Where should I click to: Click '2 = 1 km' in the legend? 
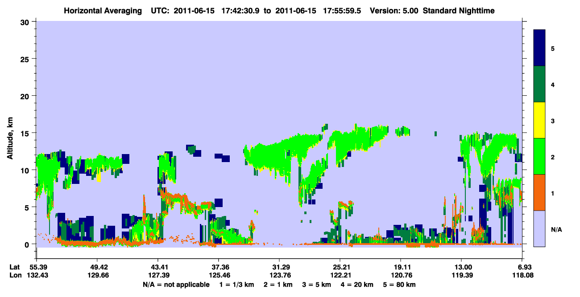pyautogui.click(x=279, y=285)
